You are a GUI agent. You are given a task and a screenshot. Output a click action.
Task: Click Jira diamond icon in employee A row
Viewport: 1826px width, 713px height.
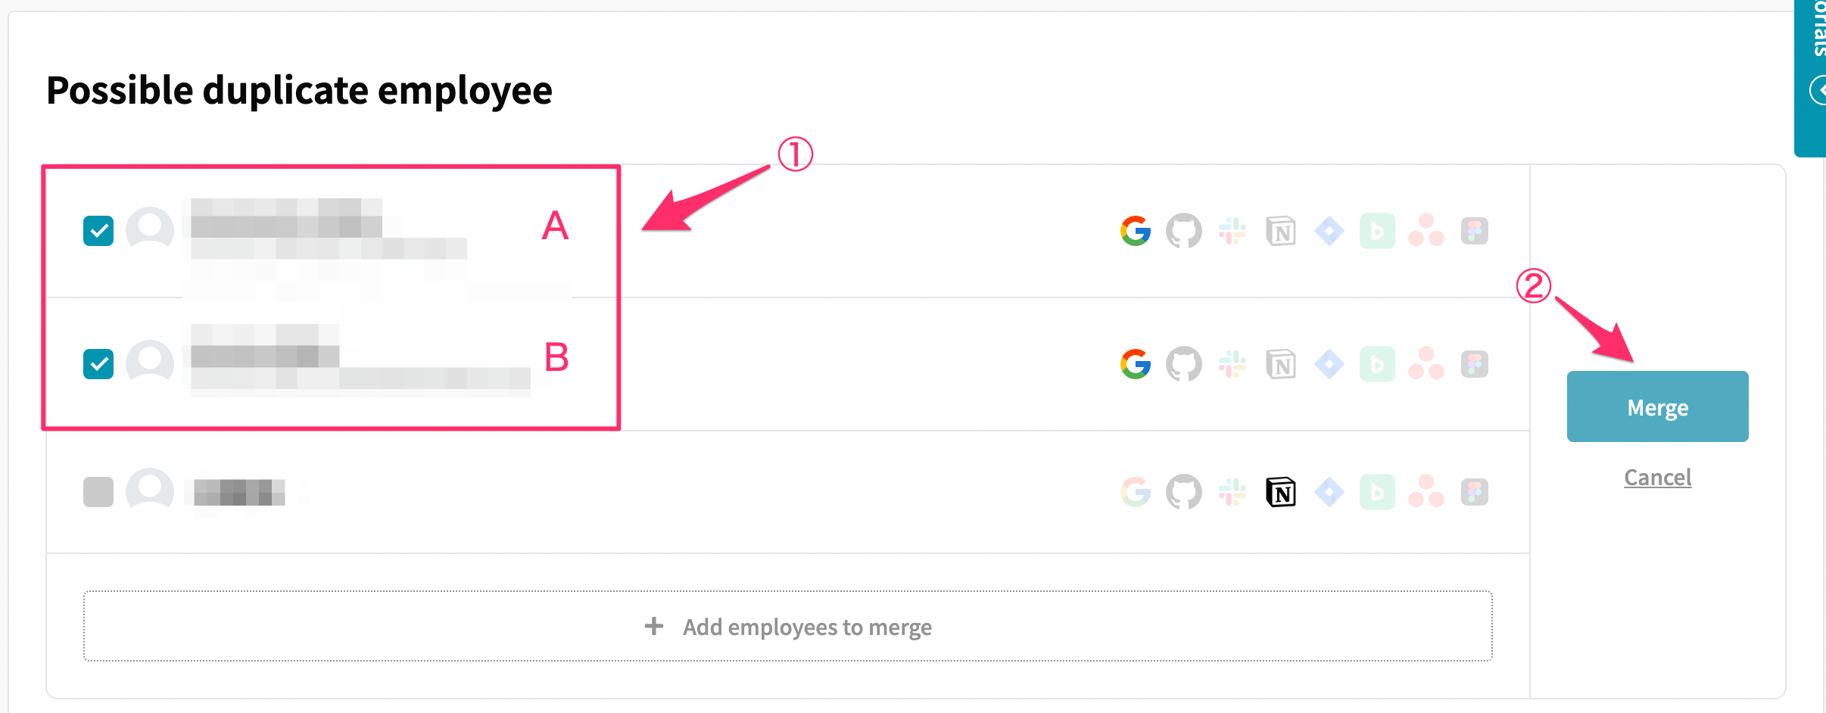(x=1329, y=231)
